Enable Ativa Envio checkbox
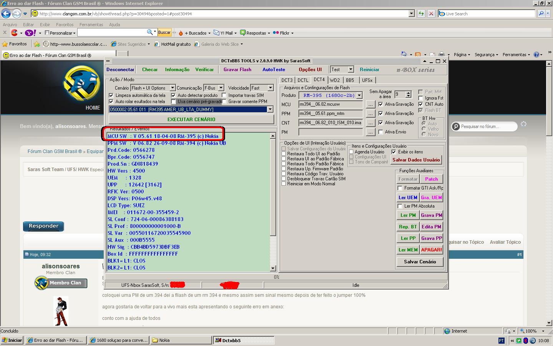Image resolution: width=553 pixels, height=346 pixels. coord(381,132)
